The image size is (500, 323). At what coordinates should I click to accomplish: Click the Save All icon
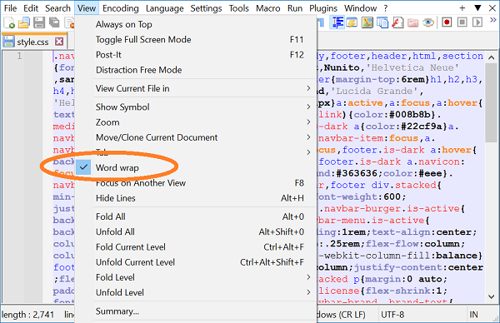[x=54, y=23]
